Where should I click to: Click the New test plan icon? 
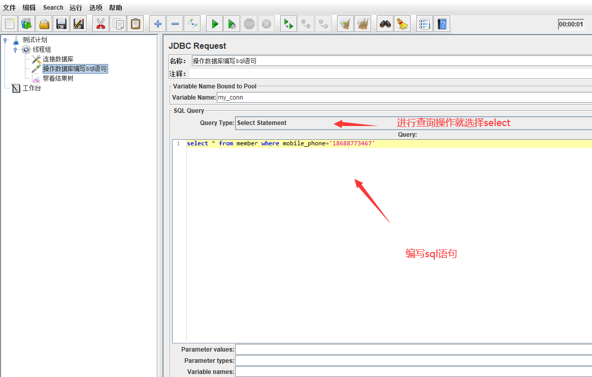point(10,24)
